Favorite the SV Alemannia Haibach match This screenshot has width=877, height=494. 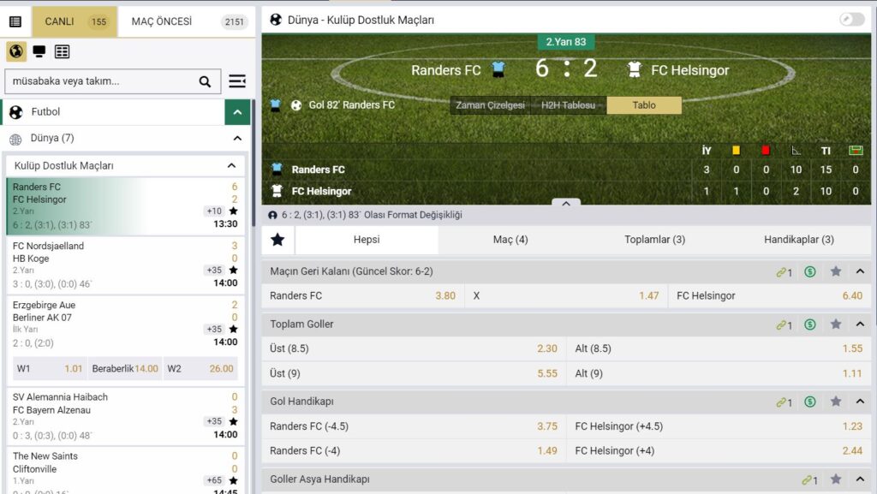tap(233, 421)
